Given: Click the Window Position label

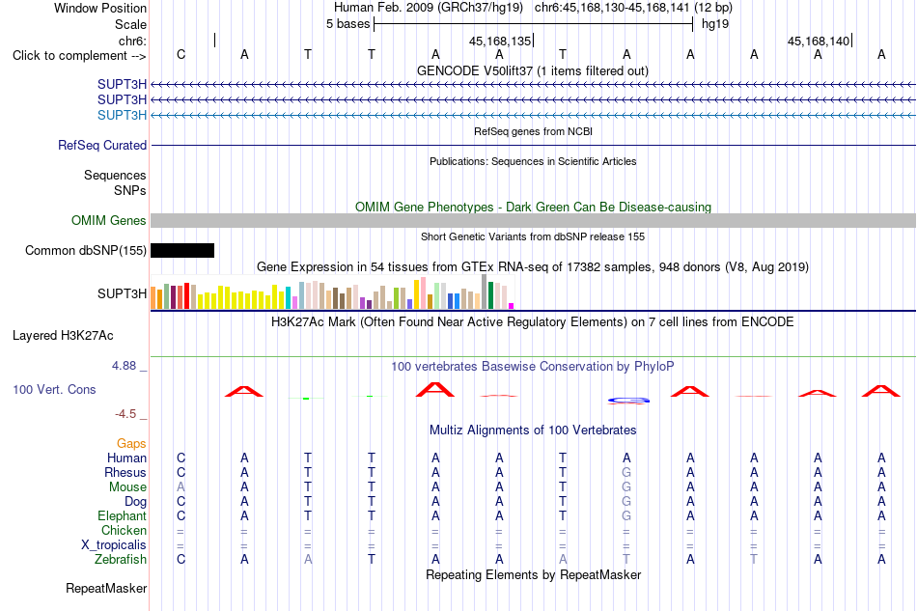Looking at the screenshot, I should (x=100, y=8).
